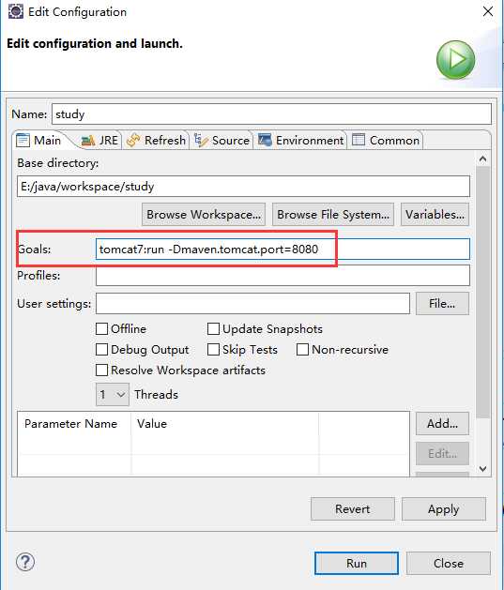Click the Apply button

(444, 509)
